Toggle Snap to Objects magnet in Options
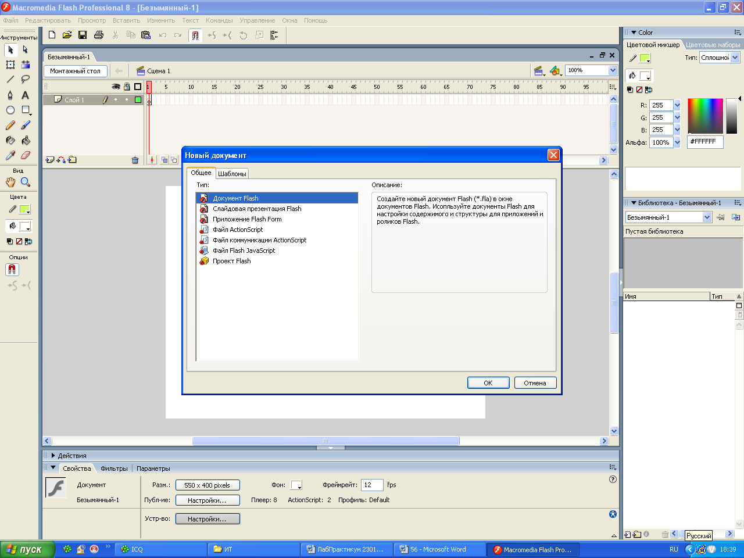The image size is (744, 558). coord(12,270)
